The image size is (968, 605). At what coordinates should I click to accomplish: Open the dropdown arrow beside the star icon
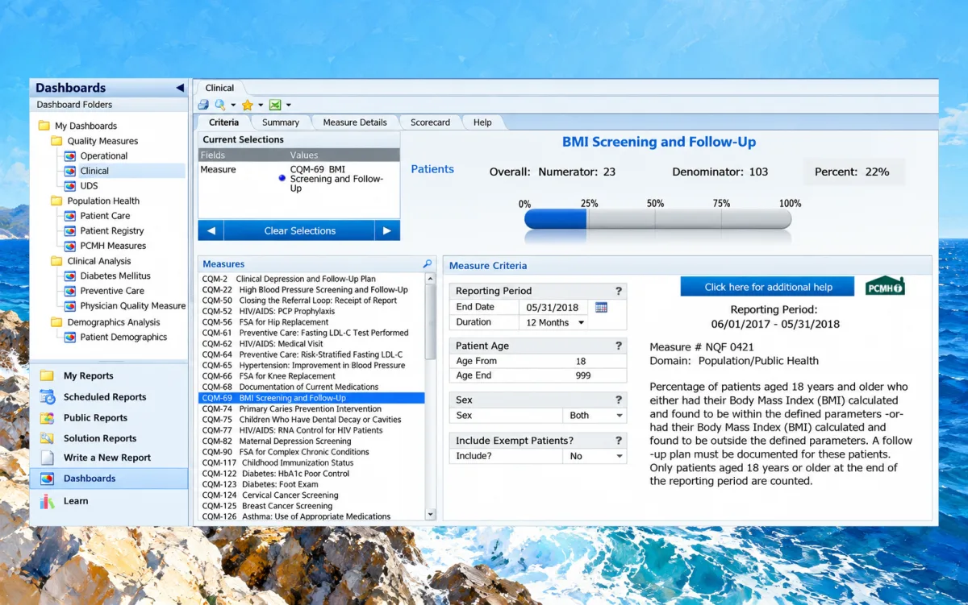point(261,106)
